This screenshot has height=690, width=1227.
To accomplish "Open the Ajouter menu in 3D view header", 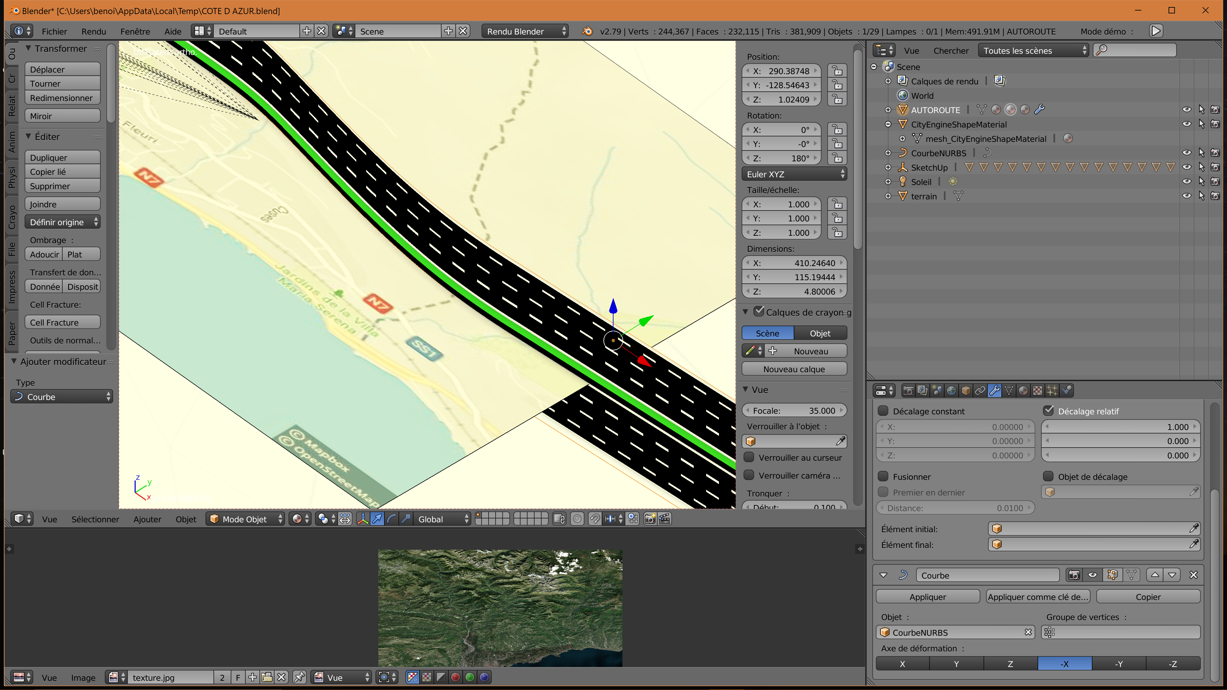I will [x=147, y=519].
